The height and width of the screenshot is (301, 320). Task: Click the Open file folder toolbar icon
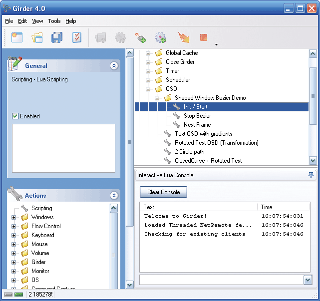37,38
